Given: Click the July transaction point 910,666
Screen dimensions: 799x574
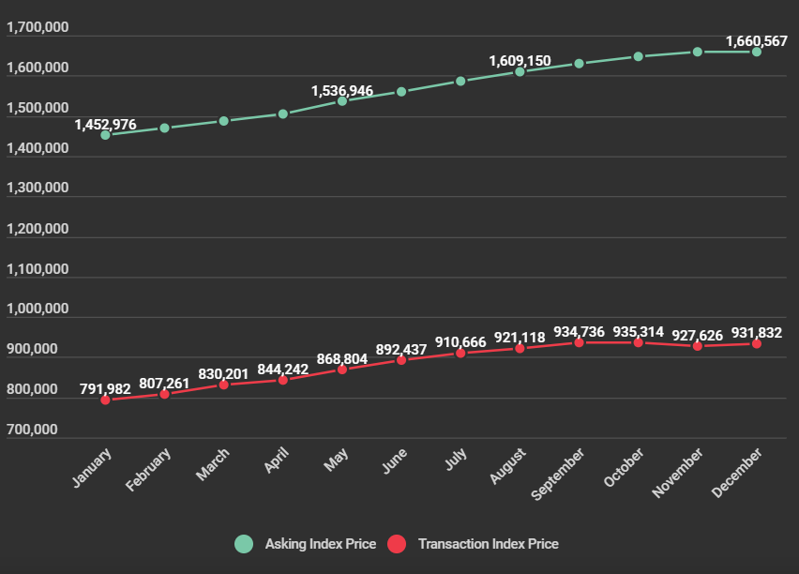Looking at the screenshot, I should coord(460,353).
